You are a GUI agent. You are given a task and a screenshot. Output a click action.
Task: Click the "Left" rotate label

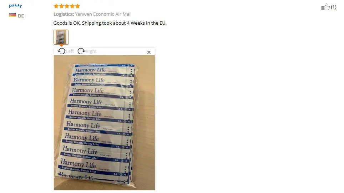(x=70, y=51)
